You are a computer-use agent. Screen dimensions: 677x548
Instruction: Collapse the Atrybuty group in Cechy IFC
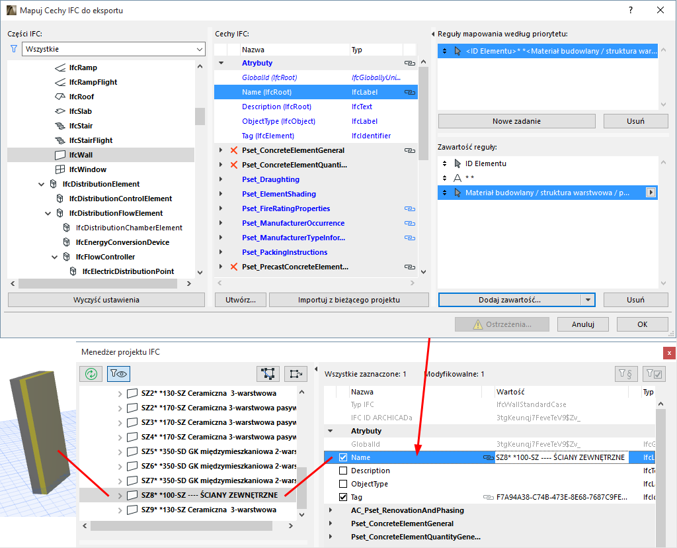tap(221, 63)
